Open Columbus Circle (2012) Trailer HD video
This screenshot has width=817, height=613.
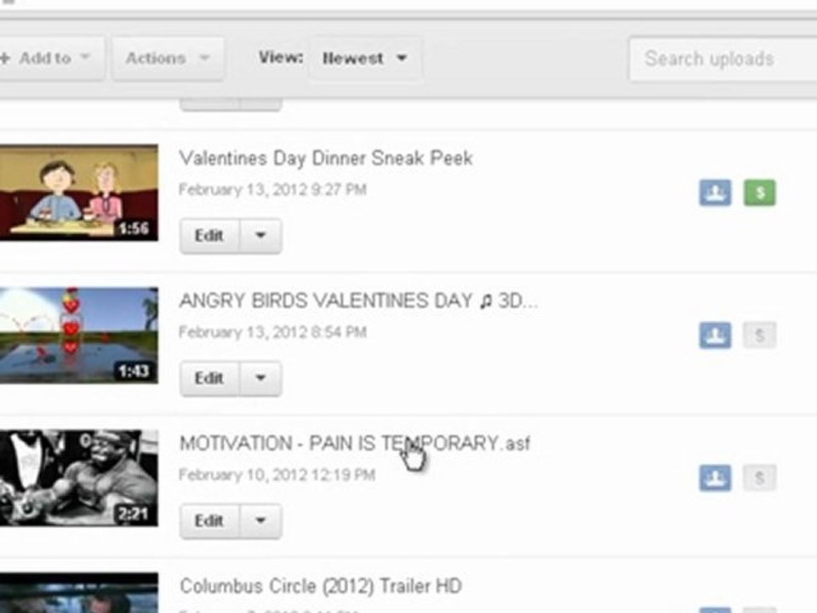pyautogui.click(x=321, y=586)
